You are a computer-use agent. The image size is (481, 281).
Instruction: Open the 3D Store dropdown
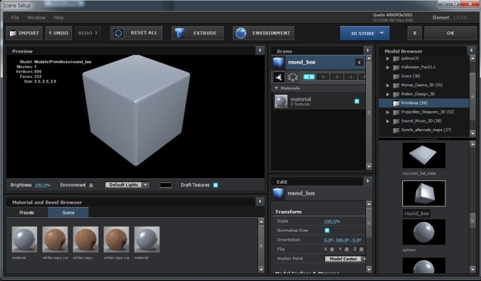[x=365, y=33]
